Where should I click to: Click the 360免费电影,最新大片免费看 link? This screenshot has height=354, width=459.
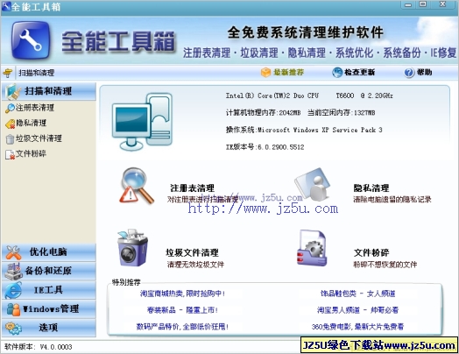(x=357, y=327)
